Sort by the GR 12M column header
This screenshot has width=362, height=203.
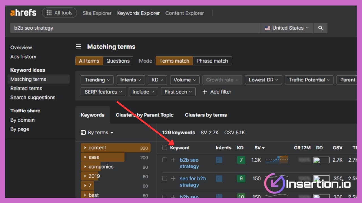tap(302, 148)
